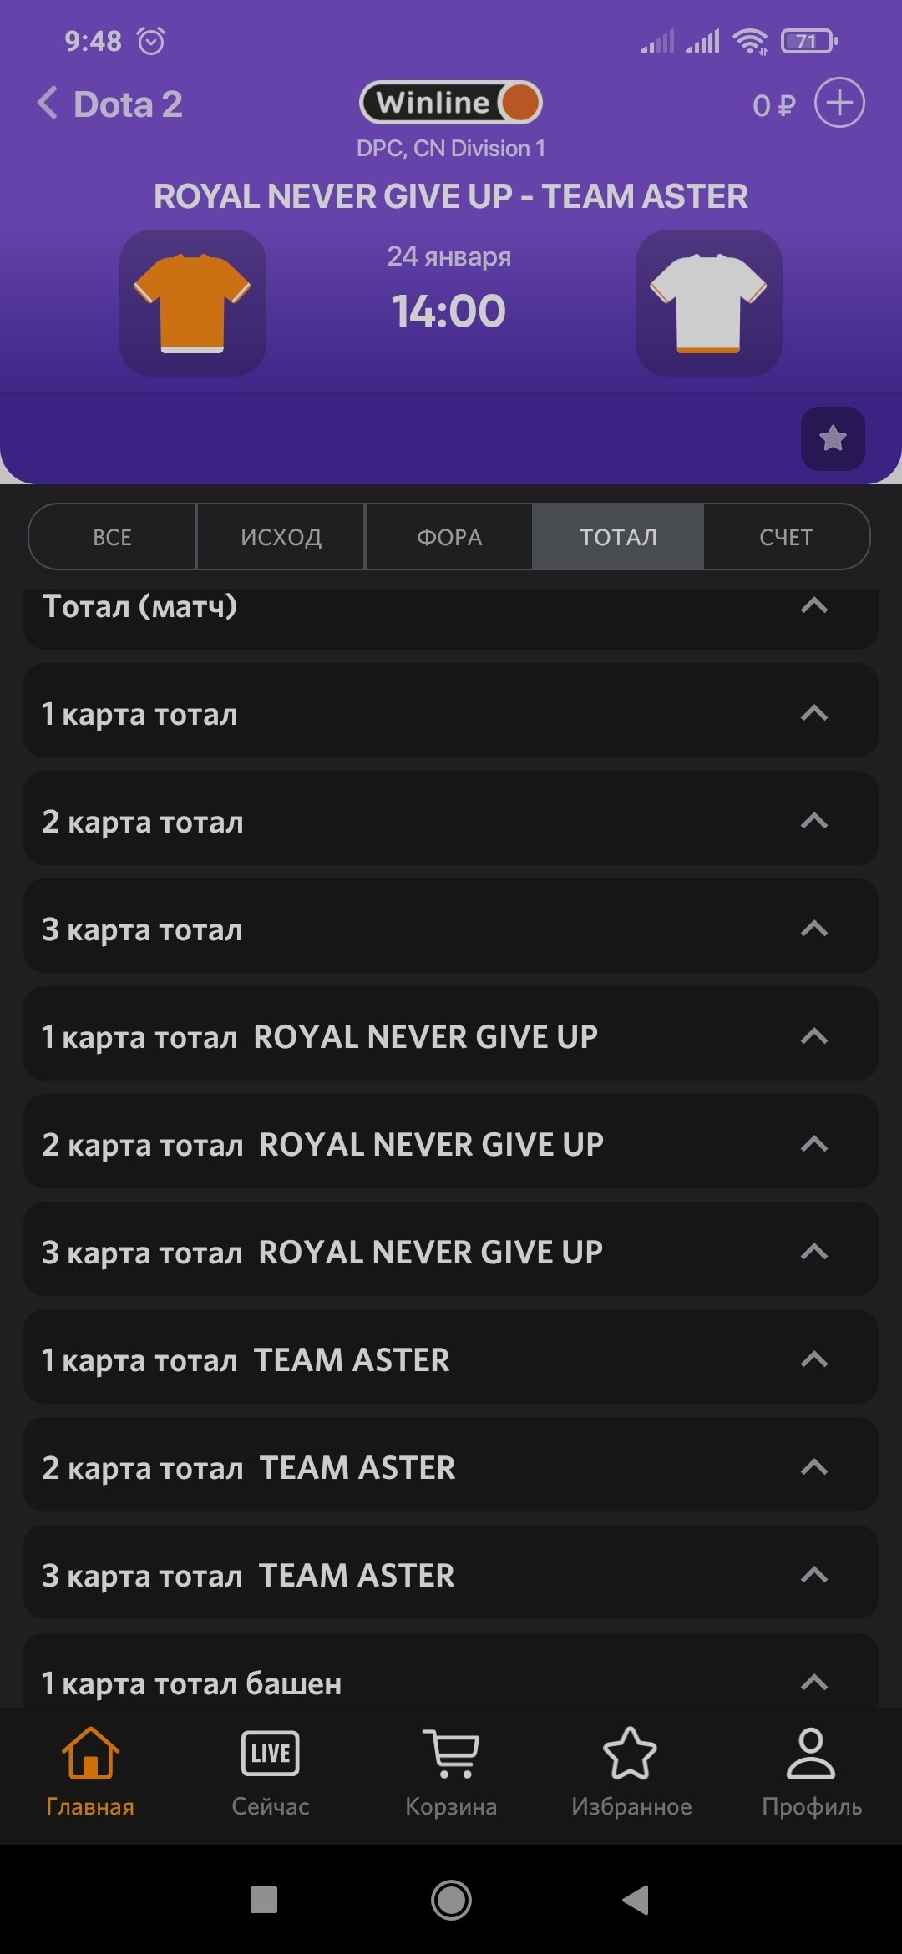Collapse 3 карта тотал TEAM ASTER section
This screenshot has width=902, height=1954.
coord(813,1575)
